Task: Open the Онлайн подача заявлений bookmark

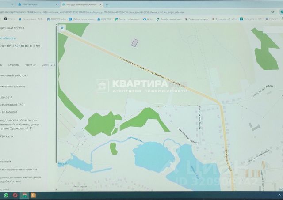Action: [x=169, y=19]
